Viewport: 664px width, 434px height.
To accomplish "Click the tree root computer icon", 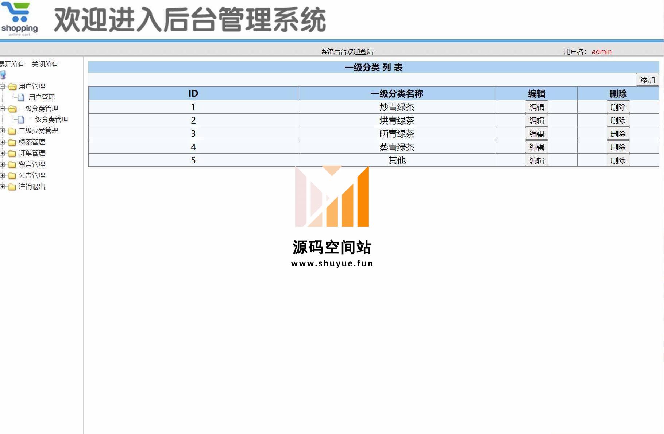I will 3,75.
